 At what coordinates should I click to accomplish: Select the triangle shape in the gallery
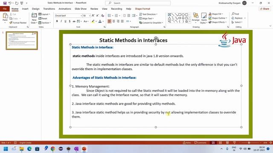(x=169, y=18)
